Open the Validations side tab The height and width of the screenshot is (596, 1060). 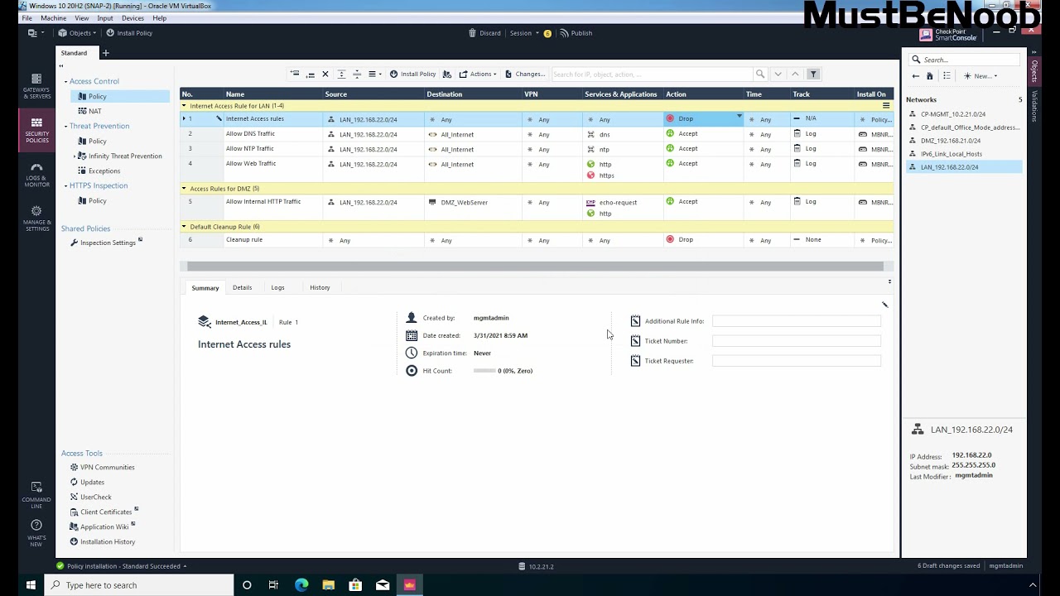tap(1034, 107)
